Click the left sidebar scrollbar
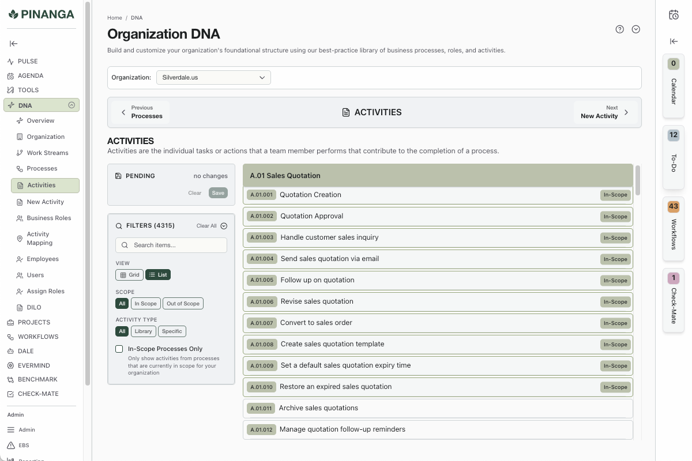This screenshot has height=461, width=692. [88, 193]
